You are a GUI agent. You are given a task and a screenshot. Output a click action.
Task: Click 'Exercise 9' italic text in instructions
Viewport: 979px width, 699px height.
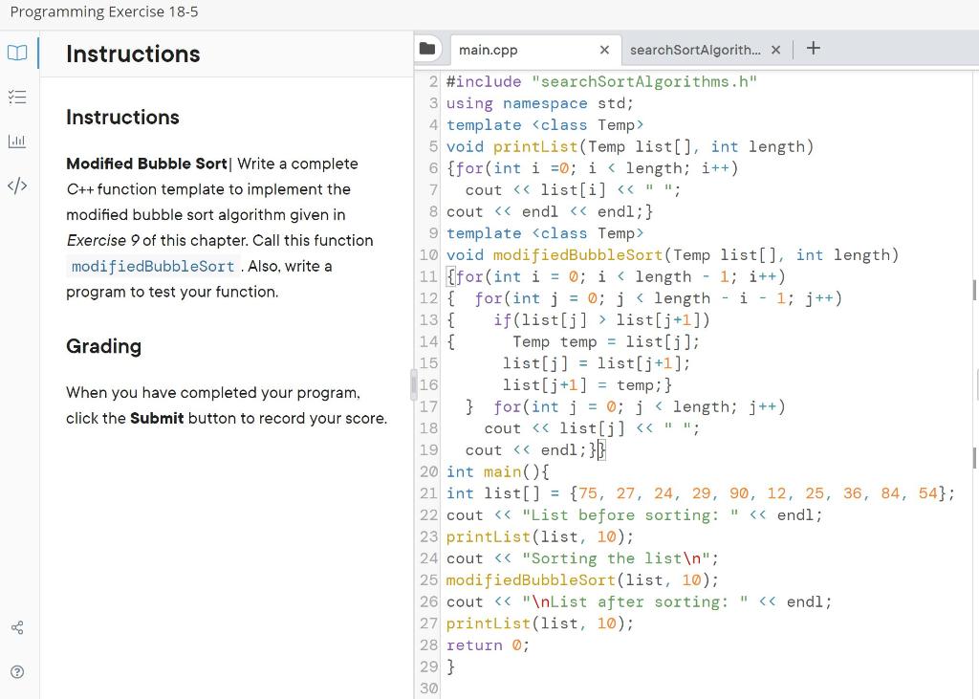(103, 241)
